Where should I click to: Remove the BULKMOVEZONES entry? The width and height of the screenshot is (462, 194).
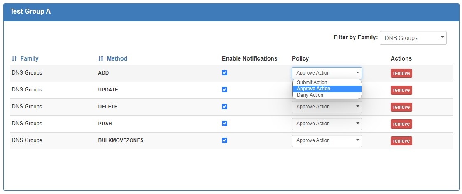click(x=401, y=141)
